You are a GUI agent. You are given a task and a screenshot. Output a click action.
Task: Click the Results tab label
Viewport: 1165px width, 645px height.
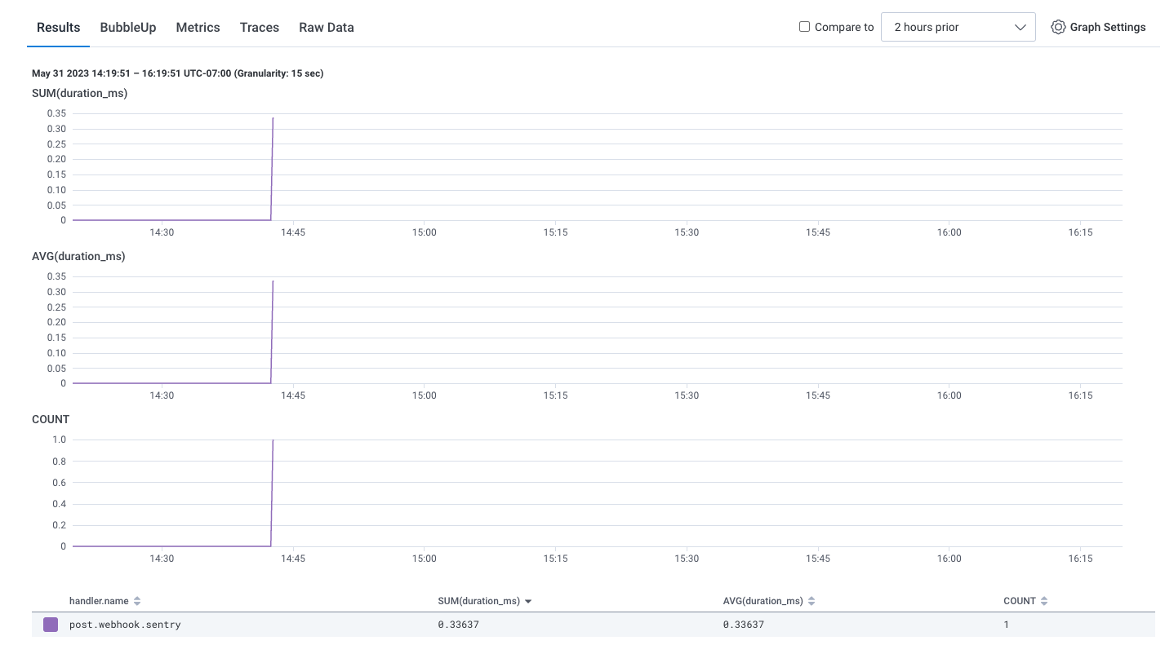pyautogui.click(x=58, y=27)
